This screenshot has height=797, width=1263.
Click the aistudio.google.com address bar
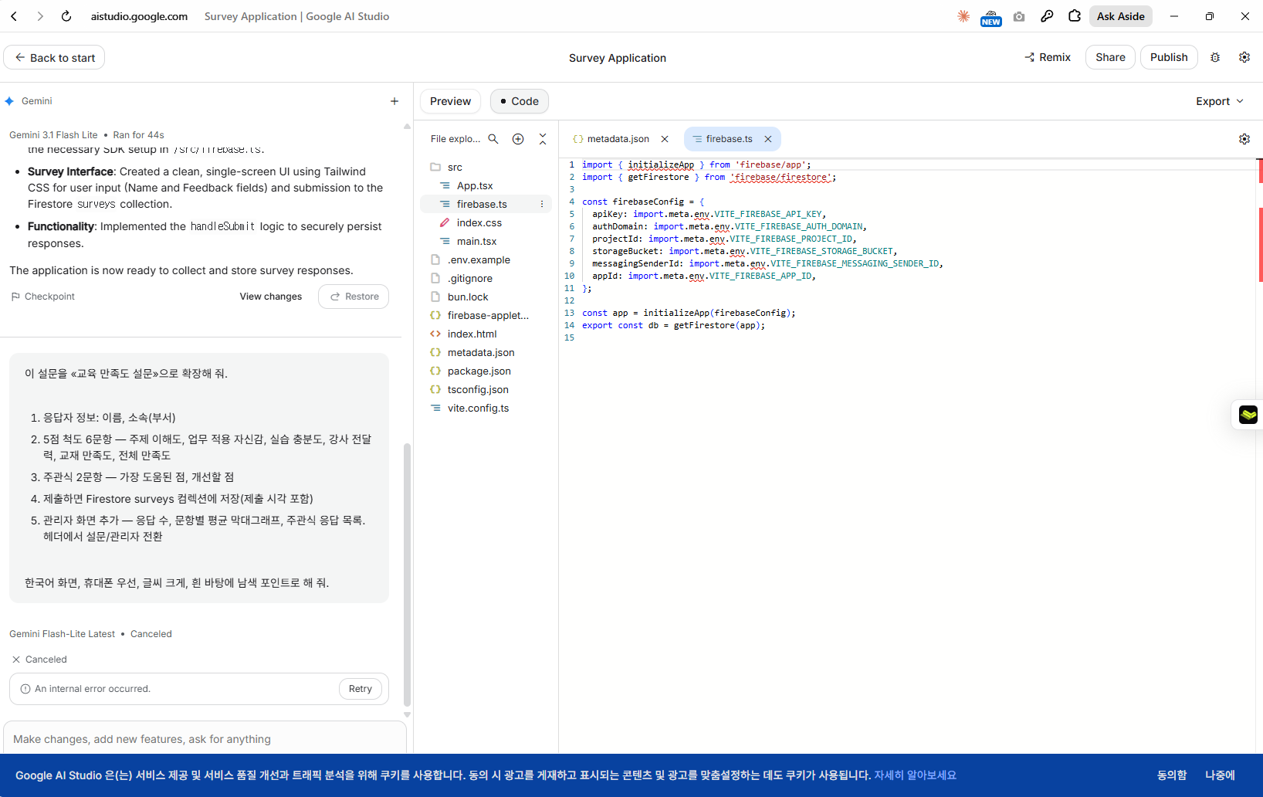(139, 16)
